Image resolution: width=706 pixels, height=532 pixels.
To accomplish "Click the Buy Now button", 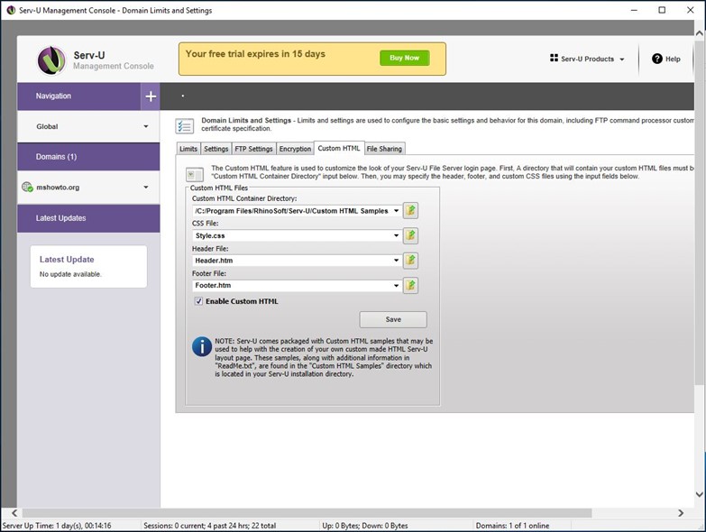I will coord(404,58).
